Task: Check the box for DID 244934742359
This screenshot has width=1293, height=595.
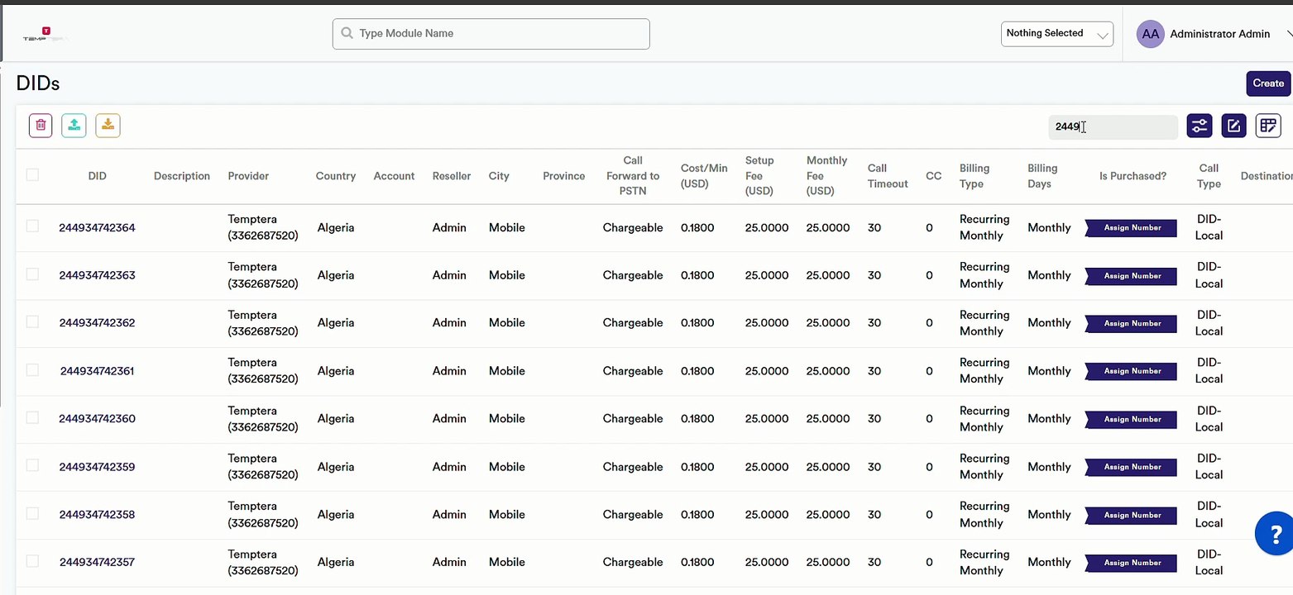Action: (32, 465)
